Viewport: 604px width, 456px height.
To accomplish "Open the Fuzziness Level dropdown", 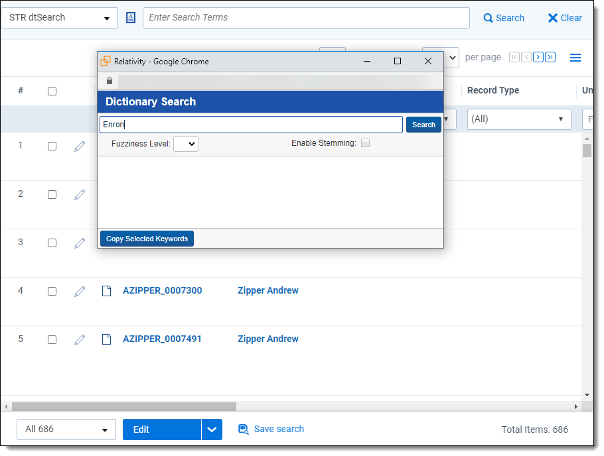I will coord(186,144).
